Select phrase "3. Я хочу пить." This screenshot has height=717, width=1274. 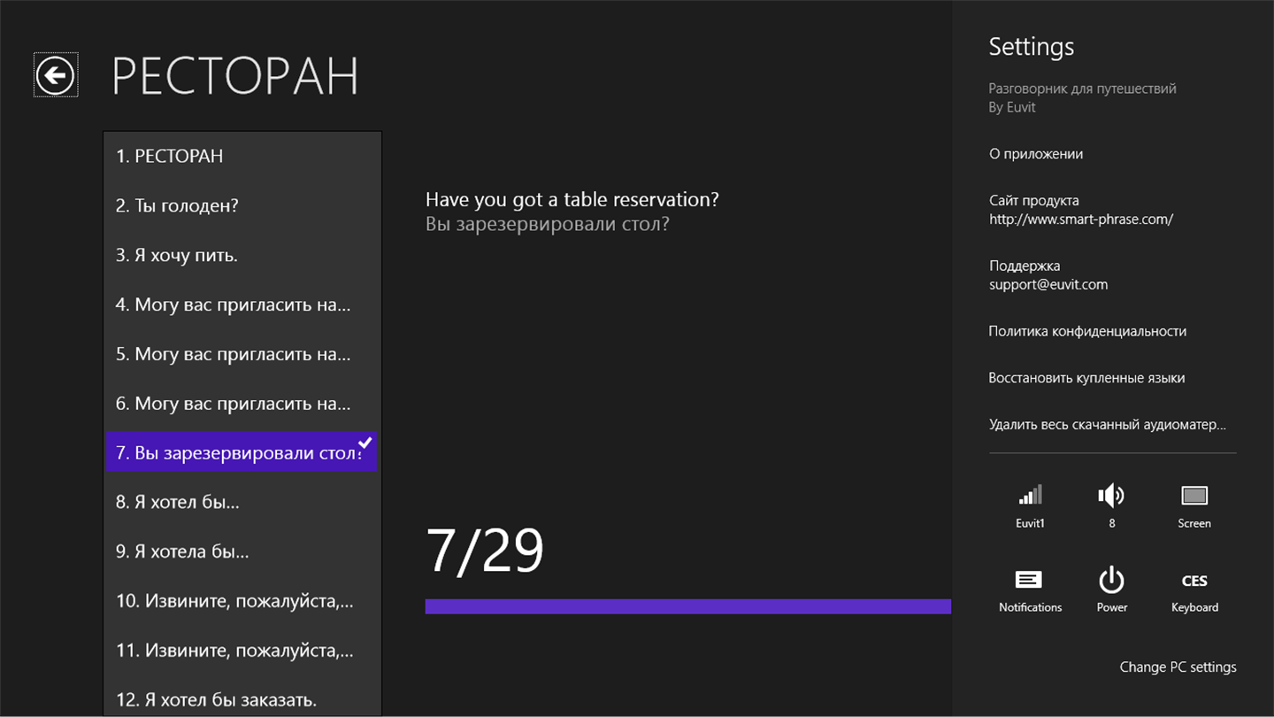242,255
